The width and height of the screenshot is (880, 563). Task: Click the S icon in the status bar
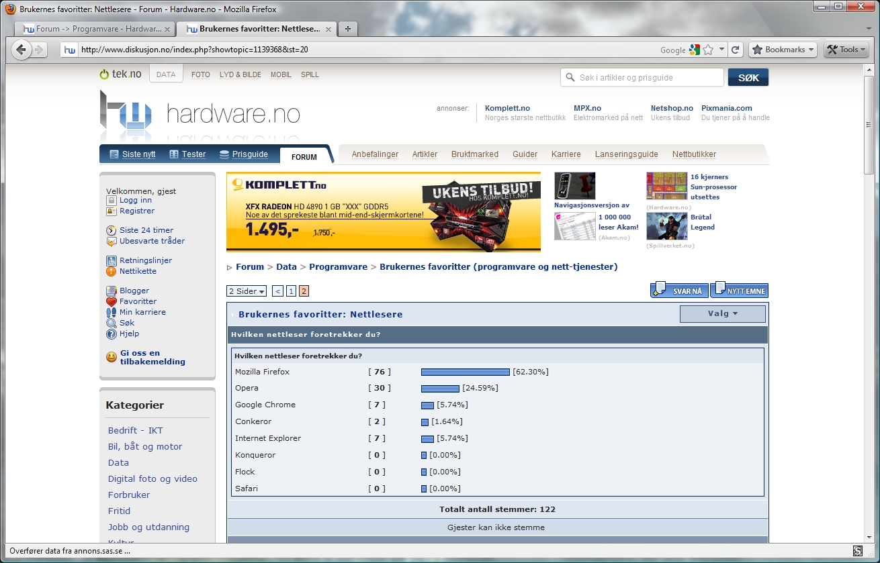(x=857, y=551)
